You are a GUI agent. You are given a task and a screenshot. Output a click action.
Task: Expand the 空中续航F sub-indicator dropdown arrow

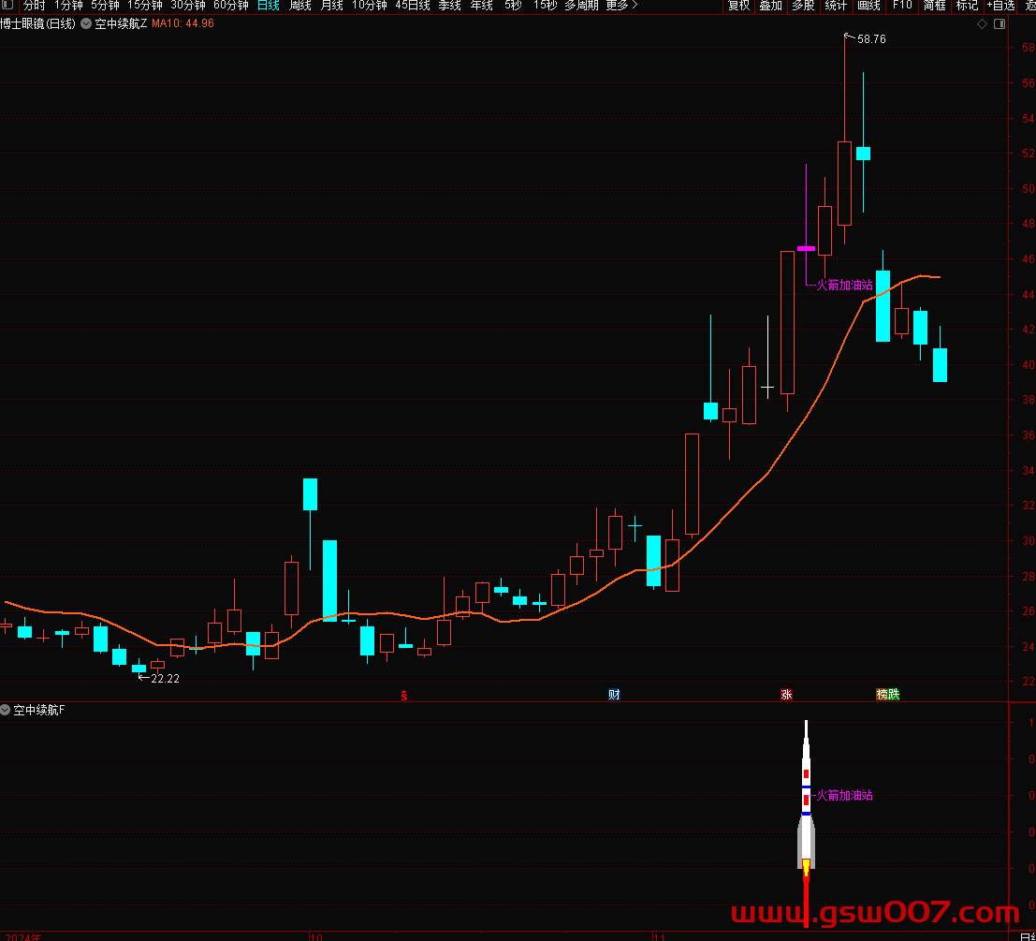pyautogui.click(x=6, y=710)
